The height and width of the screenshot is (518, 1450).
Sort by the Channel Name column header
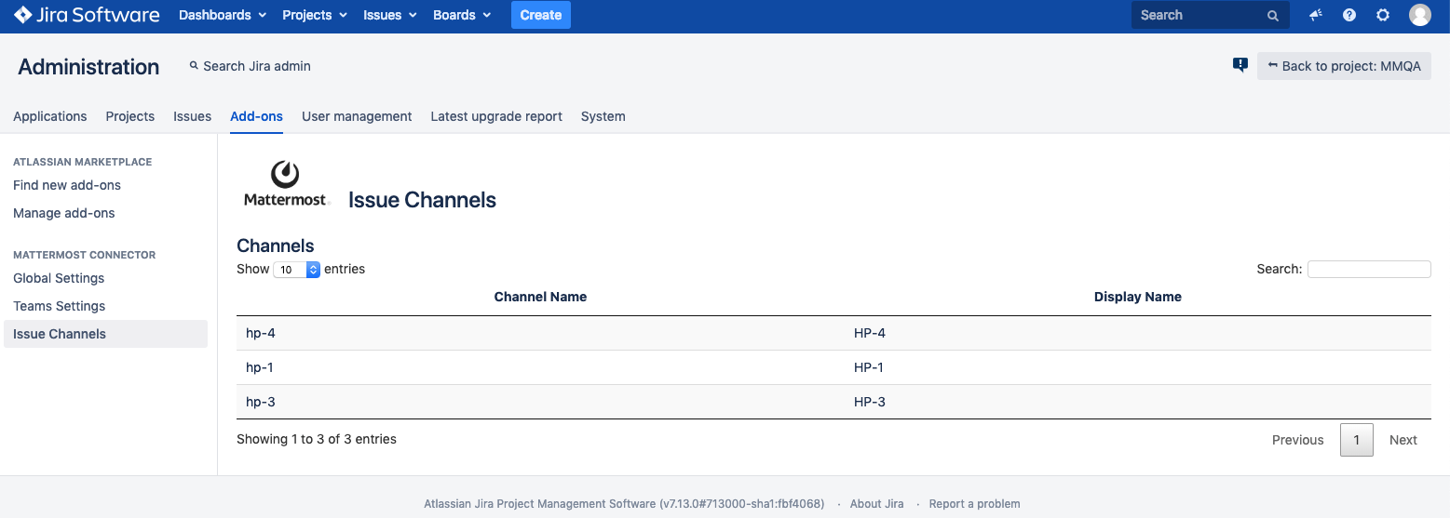(540, 297)
